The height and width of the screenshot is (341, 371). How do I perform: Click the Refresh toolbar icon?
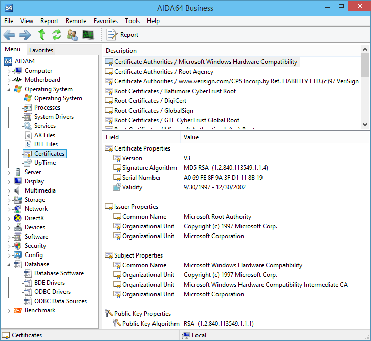coord(57,35)
